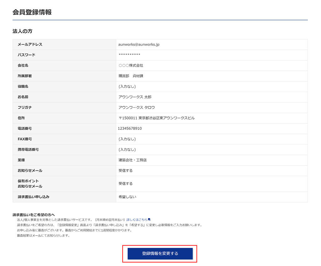This screenshot has width=321, height=266.
Task: Click the 請求書払いをご希望の方へ heading
Action: point(33,215)
